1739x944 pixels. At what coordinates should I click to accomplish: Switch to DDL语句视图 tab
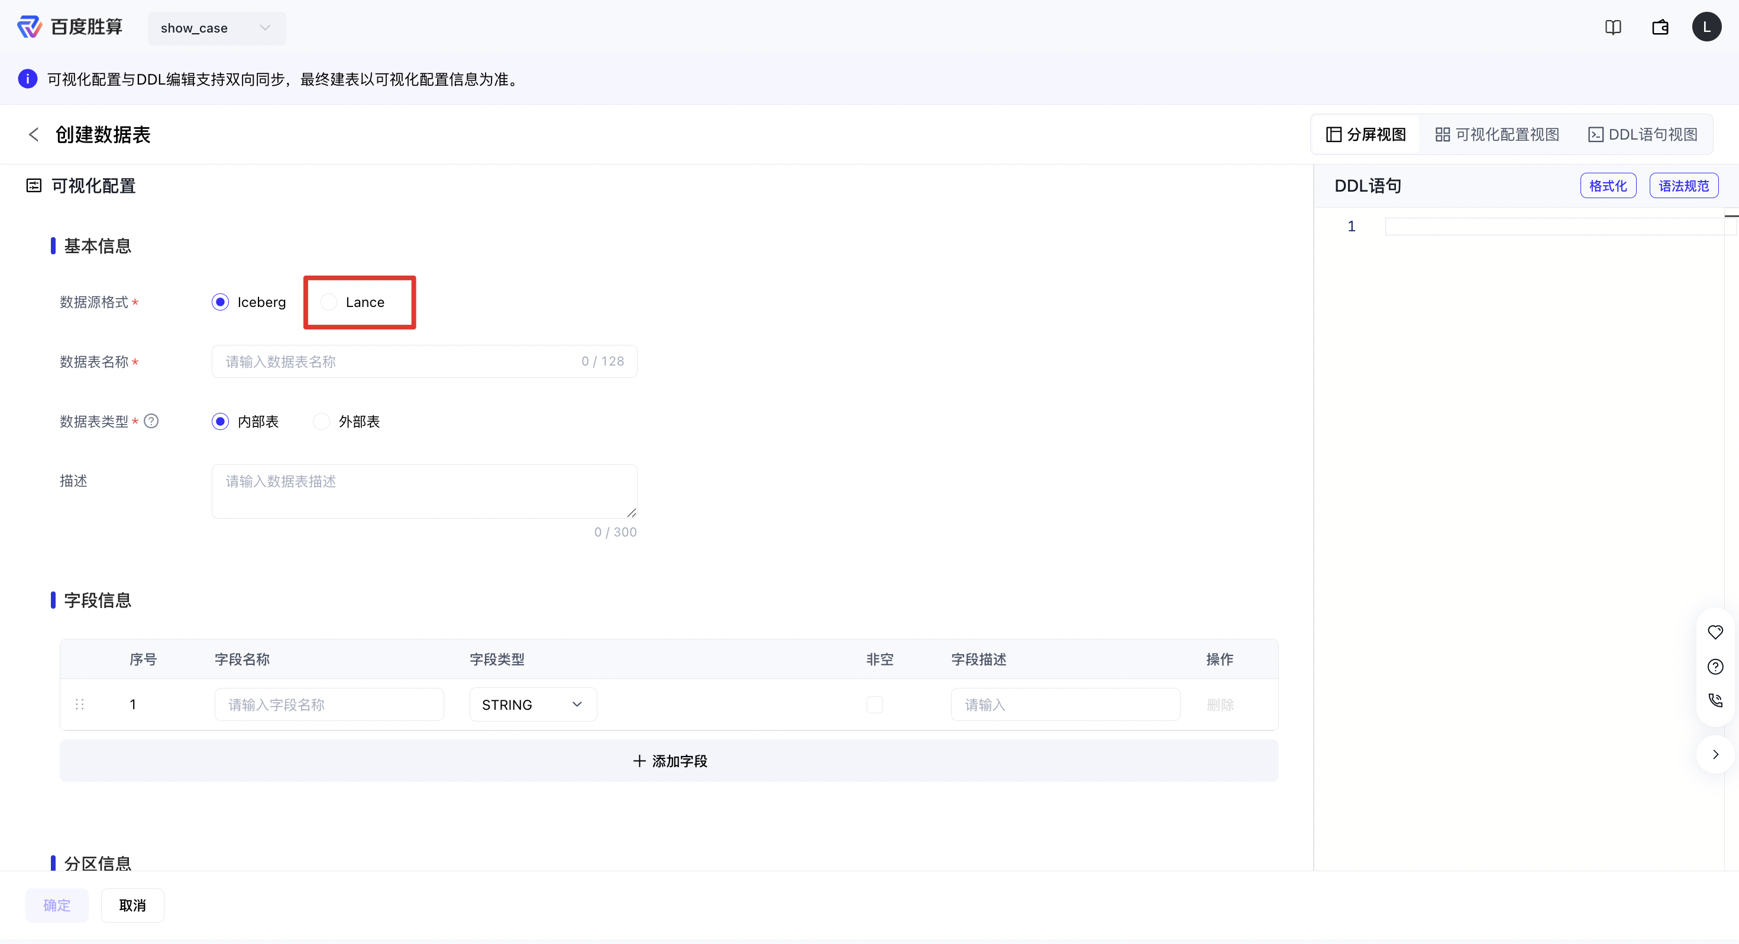click(1643, 134)
